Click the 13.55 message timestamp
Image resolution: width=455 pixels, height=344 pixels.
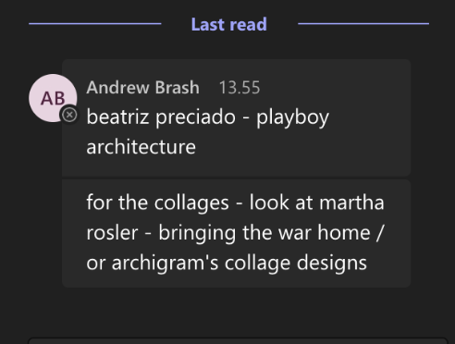[240, 88]
